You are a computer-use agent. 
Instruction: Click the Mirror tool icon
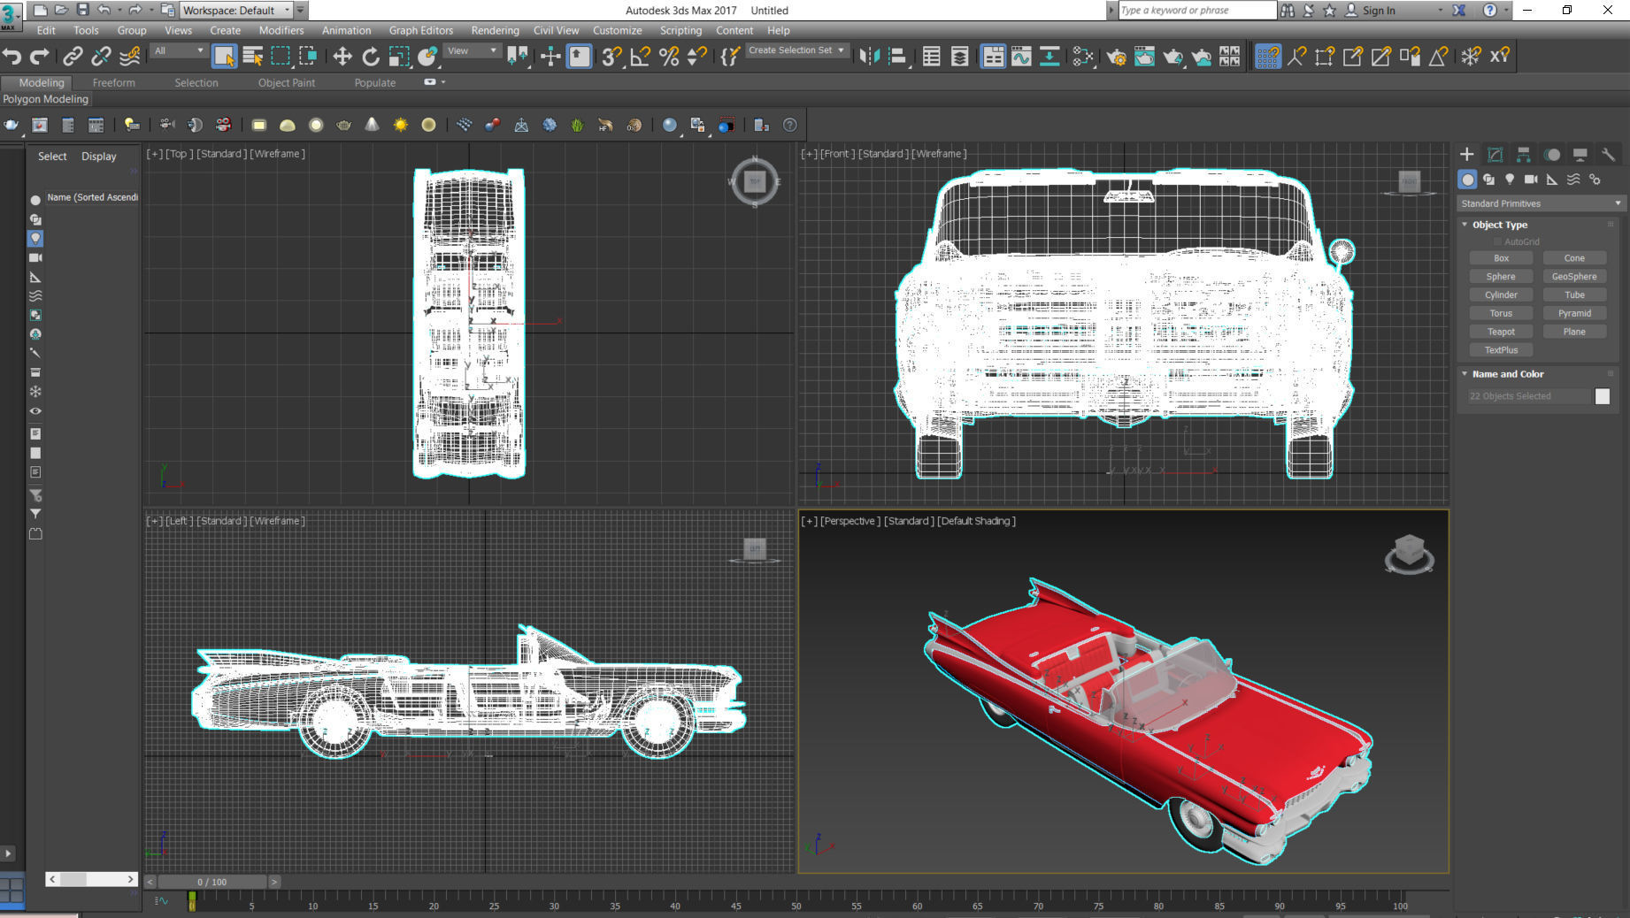[x=869, y=57]
